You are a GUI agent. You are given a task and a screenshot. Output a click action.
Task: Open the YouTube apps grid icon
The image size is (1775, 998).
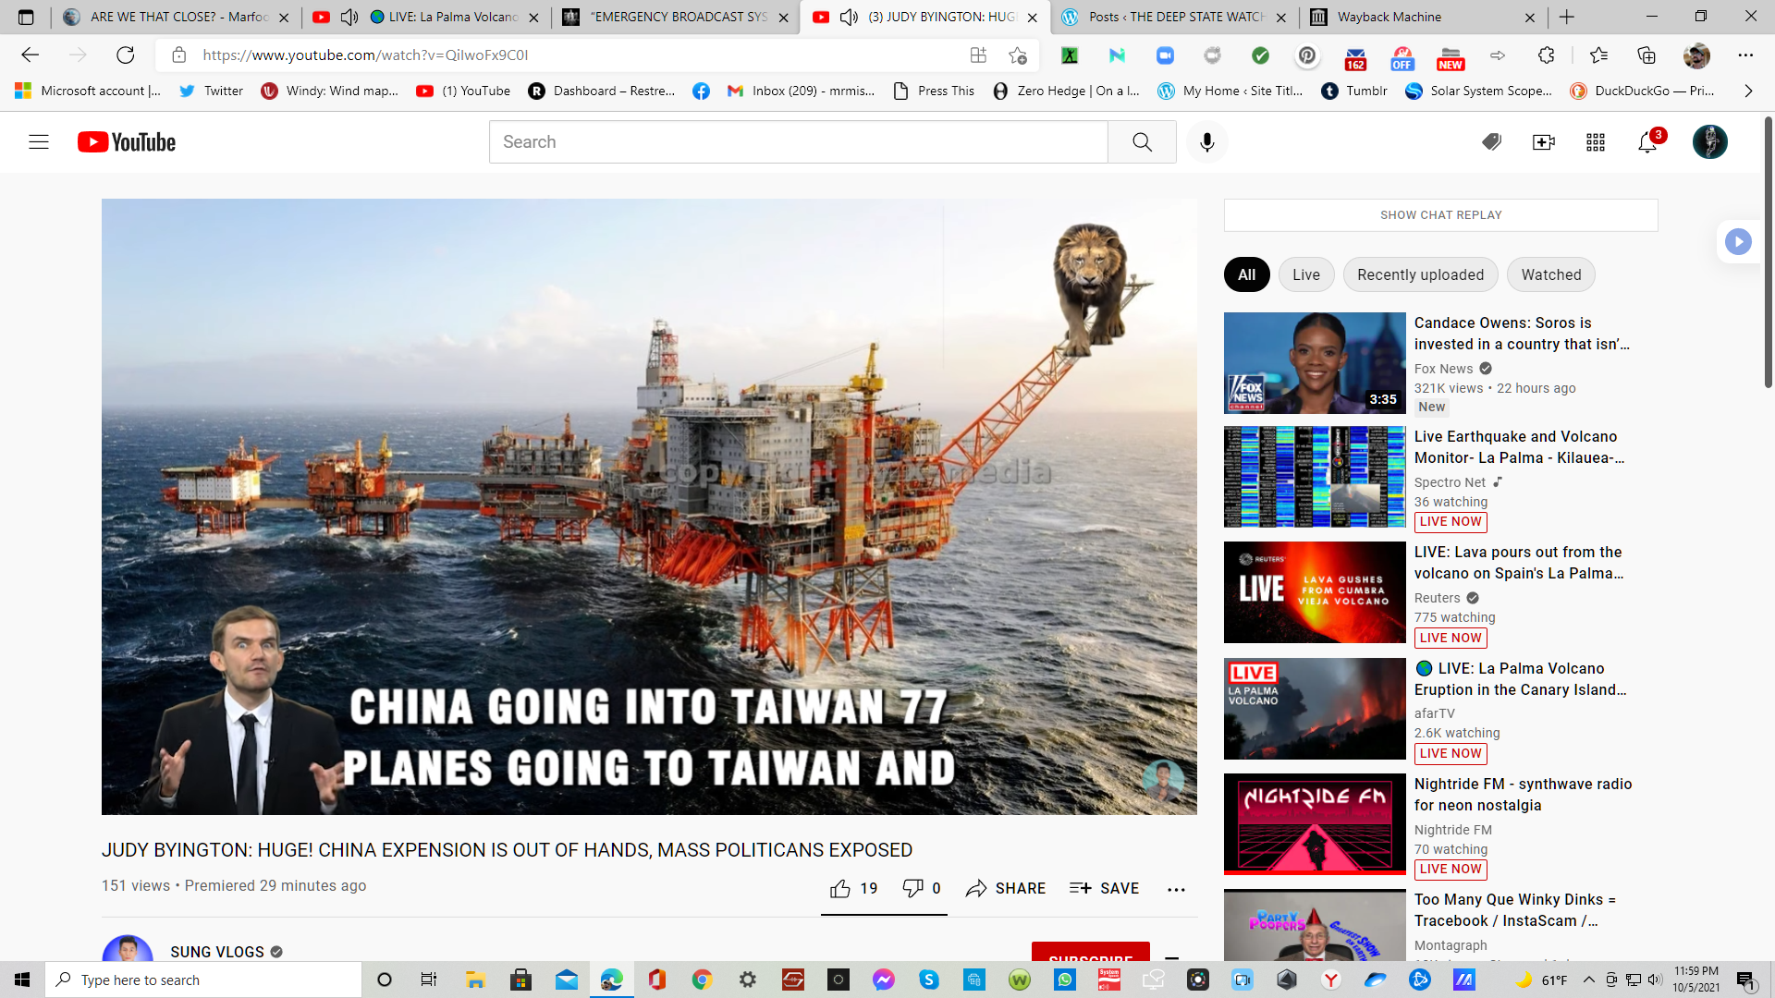coord(1596,142)
